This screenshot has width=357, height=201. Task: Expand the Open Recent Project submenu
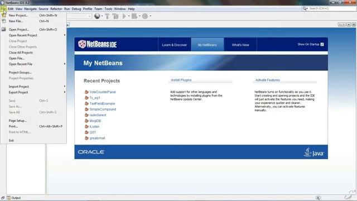33,35
